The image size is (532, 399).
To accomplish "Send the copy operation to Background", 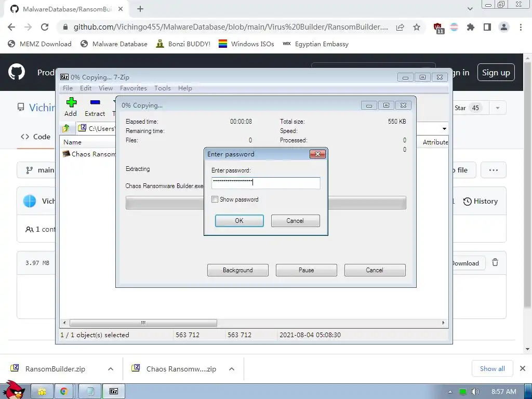I will (238, 270).
